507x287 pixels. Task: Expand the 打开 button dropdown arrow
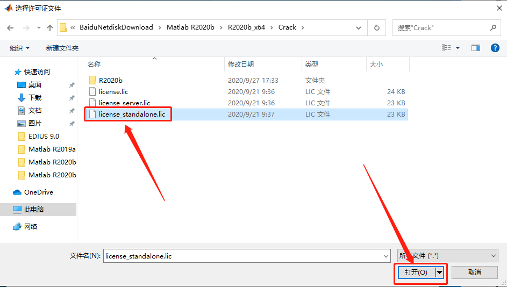click(x=439, y=272)
